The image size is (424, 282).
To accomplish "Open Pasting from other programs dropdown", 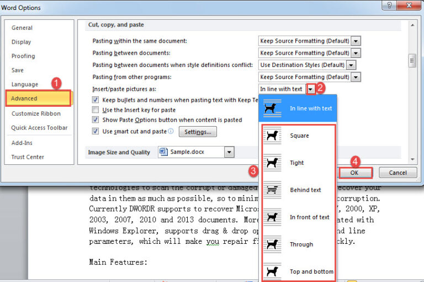I will (356, 77).
